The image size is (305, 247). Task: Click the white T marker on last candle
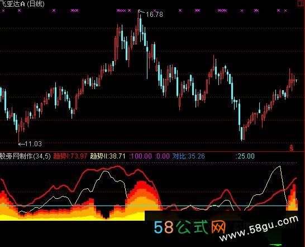click(296, 81)
